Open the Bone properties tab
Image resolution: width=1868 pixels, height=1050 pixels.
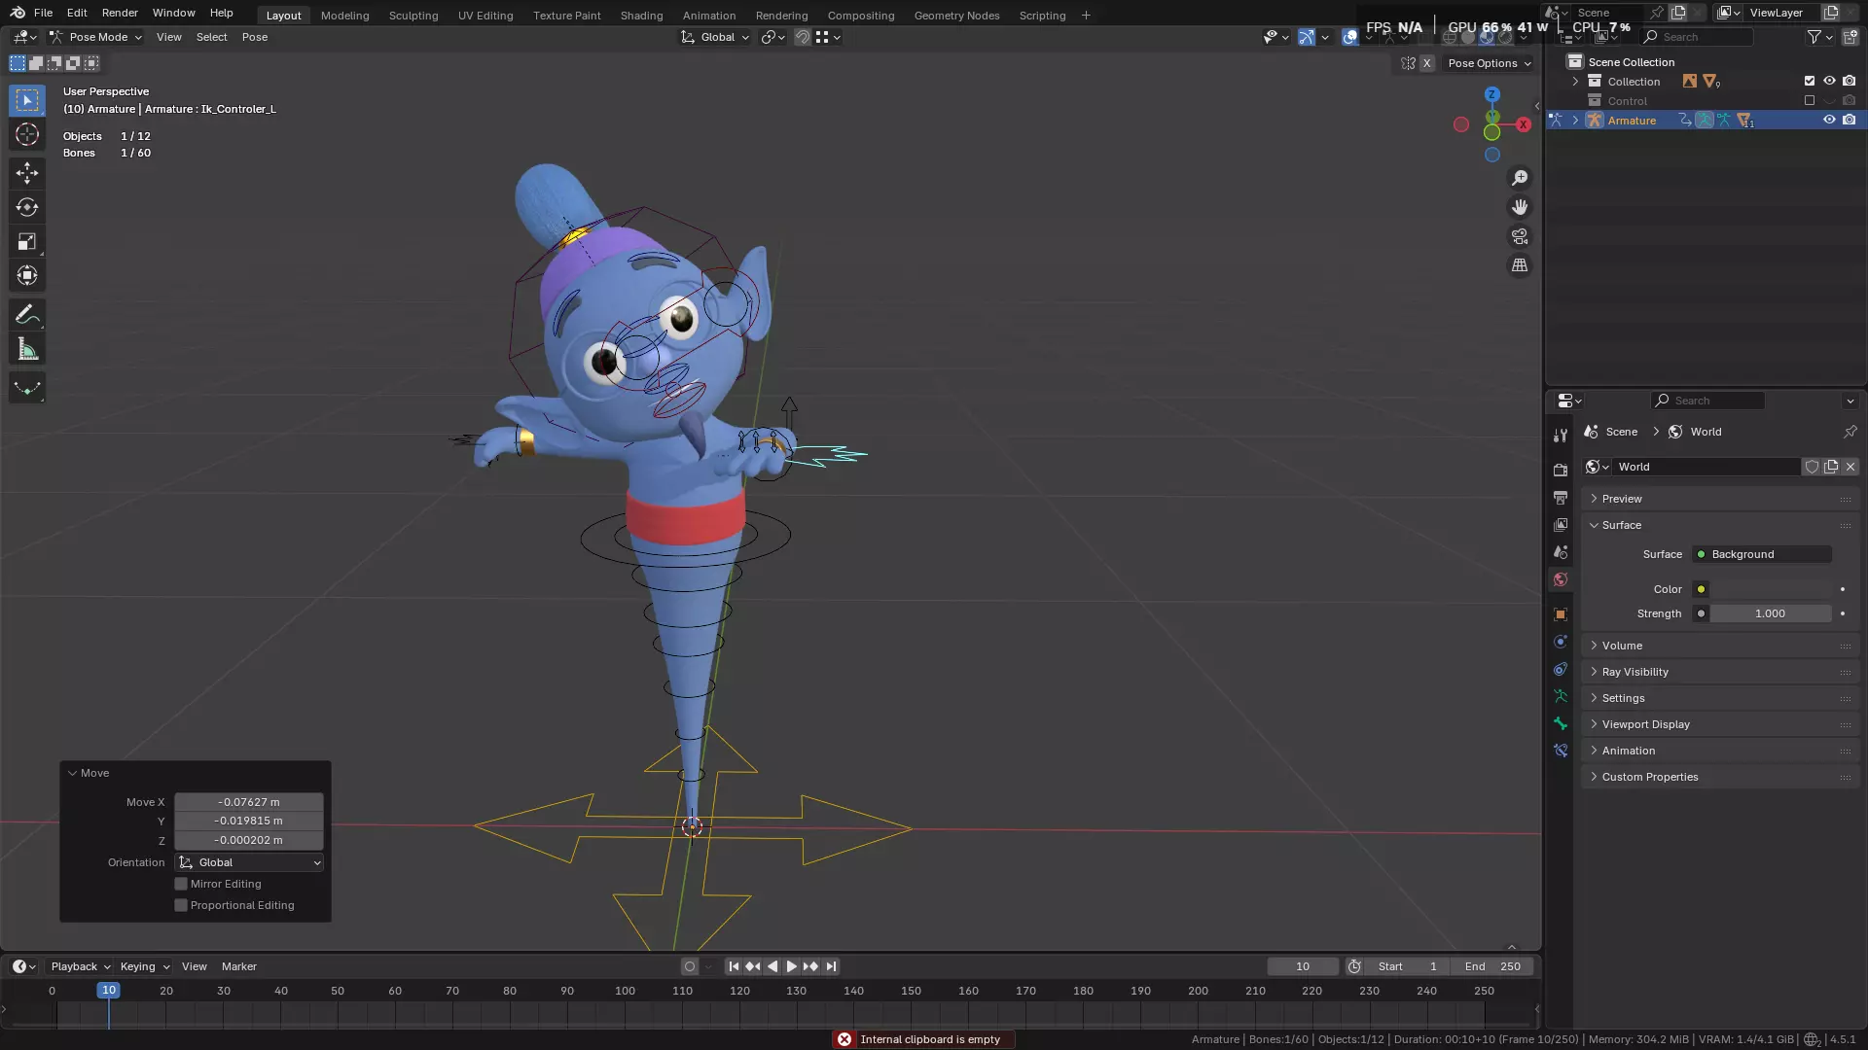pos(1561,723)
